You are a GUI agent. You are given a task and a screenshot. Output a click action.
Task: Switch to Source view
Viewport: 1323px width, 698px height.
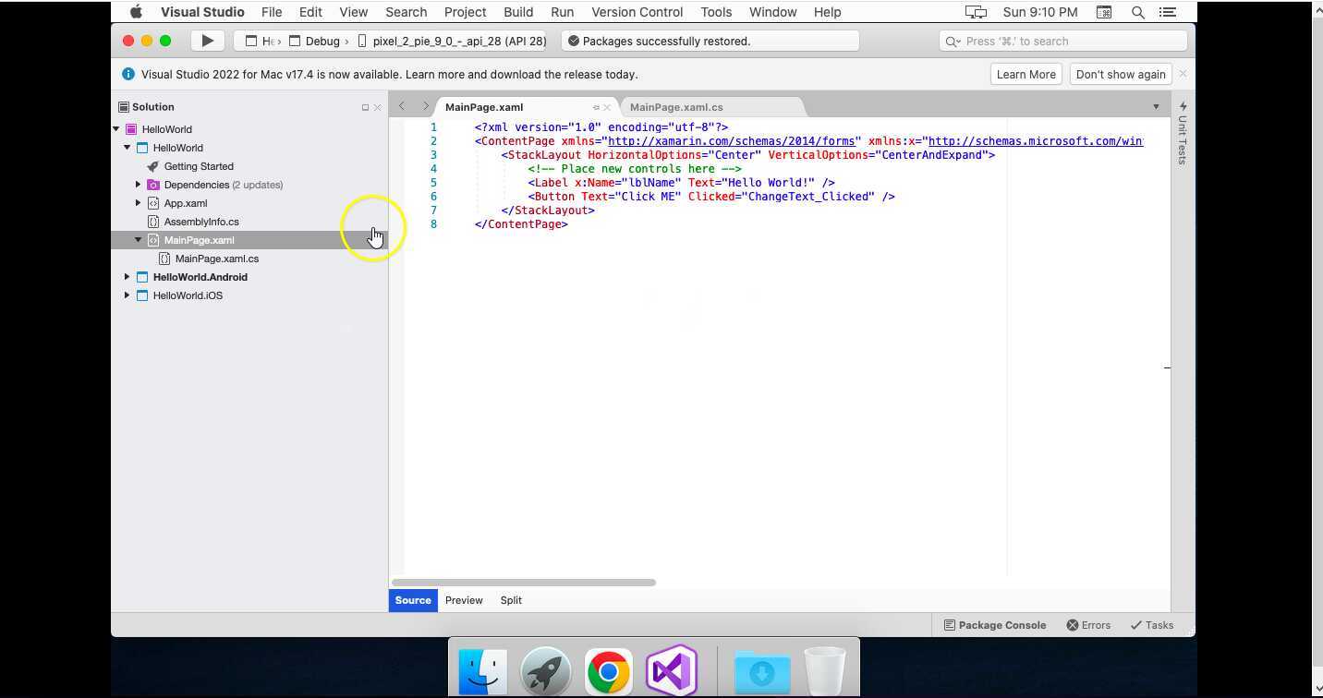pos(413,600)
